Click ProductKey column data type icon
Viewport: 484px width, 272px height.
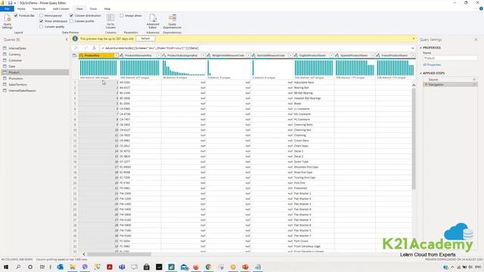[x=82, y=55]
